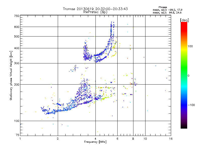This screenshot has height=151, width=201.
Task: Click the "Stationary phase Virtual Height [km]" axis title
Action: pyautogui.click(x=11, y=76)
